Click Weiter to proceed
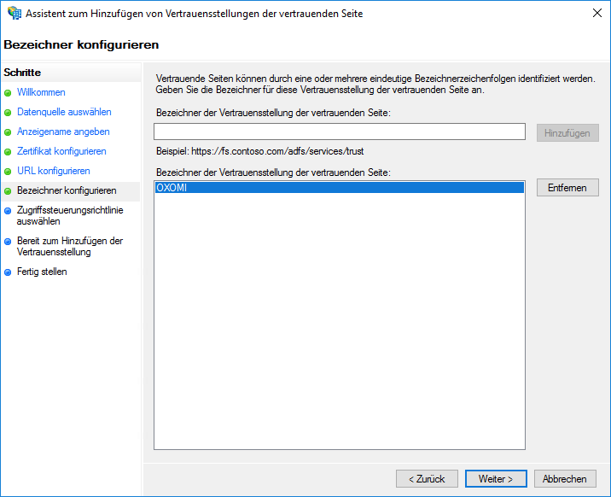611x497 pixels. [495, 479]
